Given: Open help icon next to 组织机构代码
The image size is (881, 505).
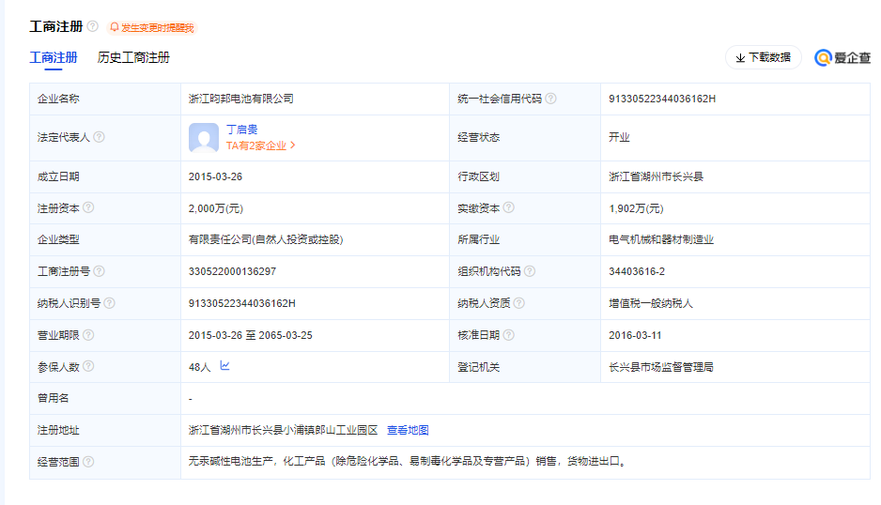Looking at the screenshot, I should click(x=530, y=271).
